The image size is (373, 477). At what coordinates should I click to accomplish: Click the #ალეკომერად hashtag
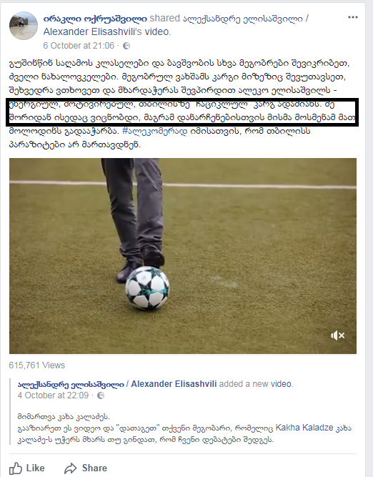point(155,132)
